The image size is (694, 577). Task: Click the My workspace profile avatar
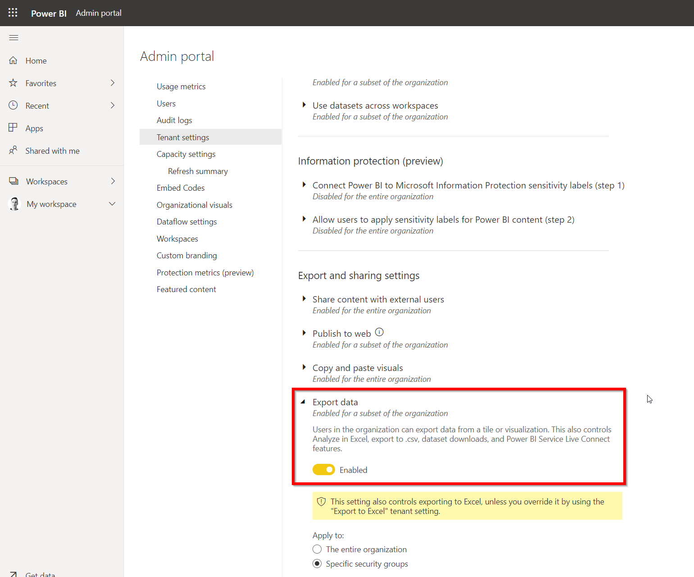tap(14, 204)
